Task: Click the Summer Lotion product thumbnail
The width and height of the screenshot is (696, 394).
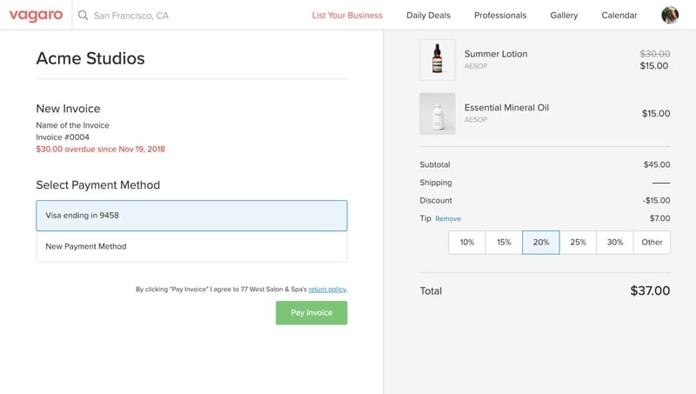Action: (x=437, y=60)
